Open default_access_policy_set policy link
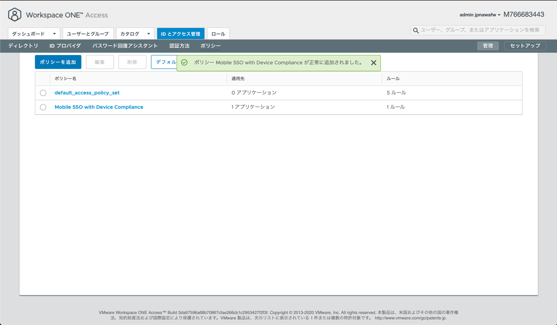The width and height of the screenshot is (557, 325). [87, 93]
